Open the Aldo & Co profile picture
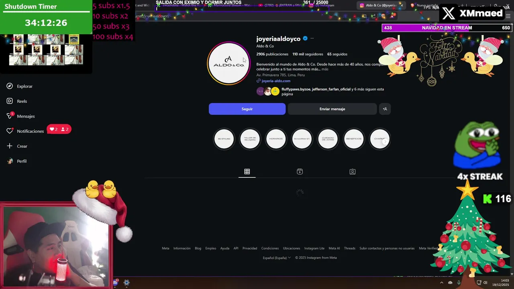The image size is (514, 289). [228, 63]
